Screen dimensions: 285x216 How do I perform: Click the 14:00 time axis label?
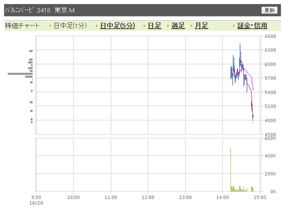pos(223,197)
